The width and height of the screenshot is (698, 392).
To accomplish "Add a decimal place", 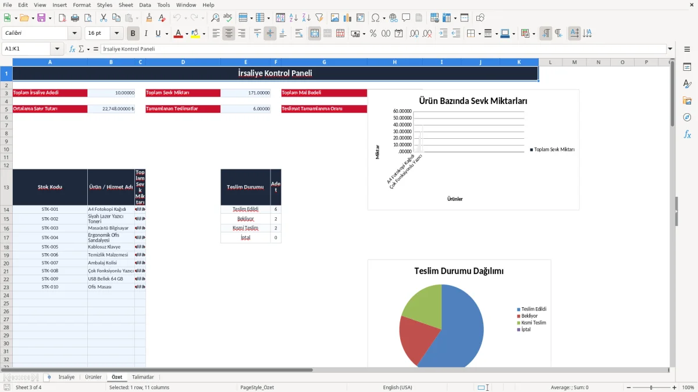I will [x=415, y=34].
